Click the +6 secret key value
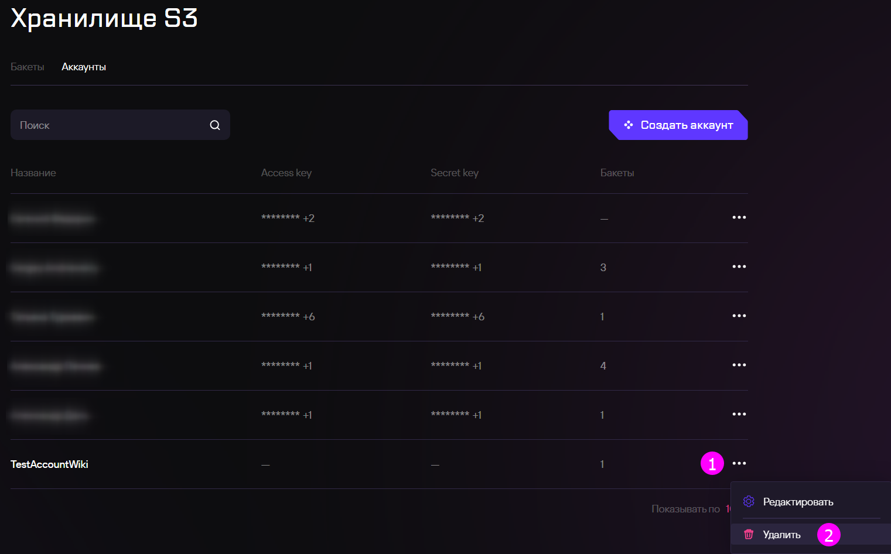891x554 pixels. tap(458, 316)
